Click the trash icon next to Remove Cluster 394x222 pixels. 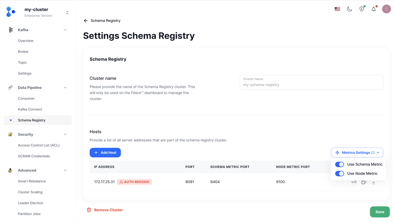click(x=89, y=210)
